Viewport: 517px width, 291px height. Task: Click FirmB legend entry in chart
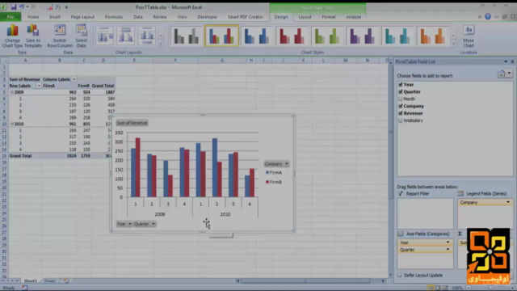click(274, 182)
